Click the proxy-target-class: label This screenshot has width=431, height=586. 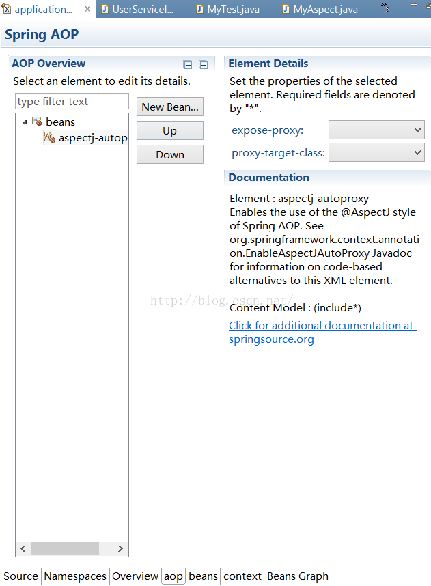[x=279, y=153]
